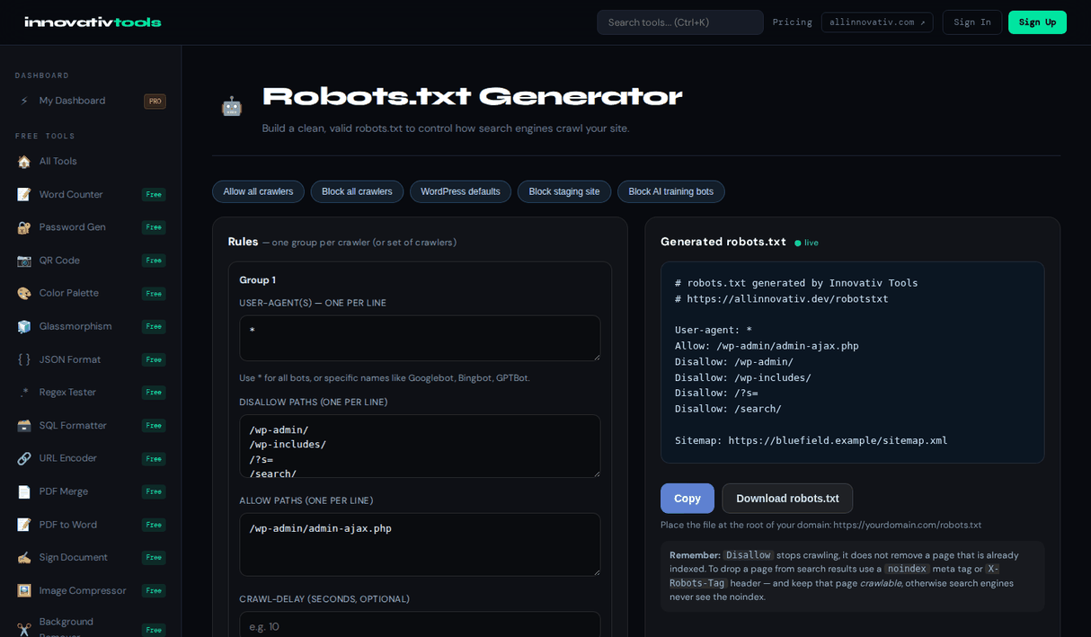The width and height of the screenshot is (1091, 637).
Task: Click the green live status dot
Action: click(797, 243)
